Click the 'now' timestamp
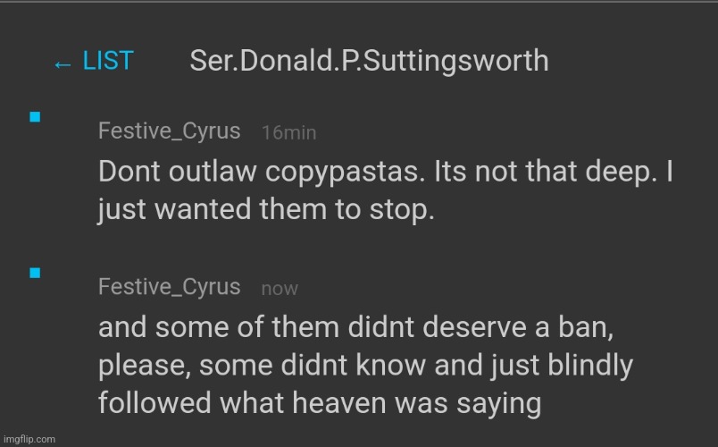This screenshot has width=718, height=447. pos(280,289)
